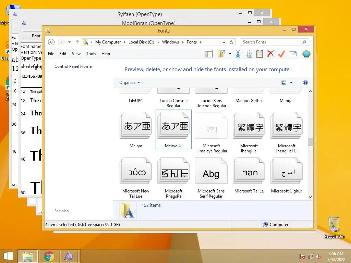Image resolution: width=351 pixels, height=263 pixels.
Task: Click the Mangal font label
Action: coord(287,100)
